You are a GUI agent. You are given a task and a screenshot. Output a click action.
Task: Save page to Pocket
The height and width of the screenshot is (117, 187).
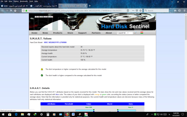[x=137, y=11]
